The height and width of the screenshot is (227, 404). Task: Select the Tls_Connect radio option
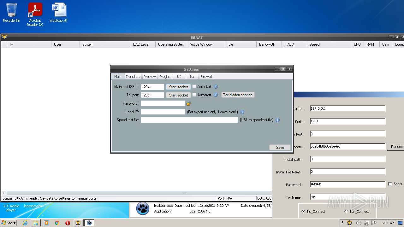tap(303, 212)
